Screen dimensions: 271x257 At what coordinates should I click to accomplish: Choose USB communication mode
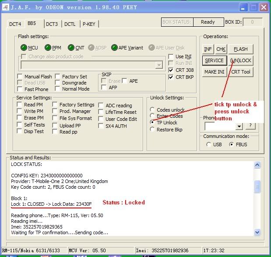coord(208,144)
